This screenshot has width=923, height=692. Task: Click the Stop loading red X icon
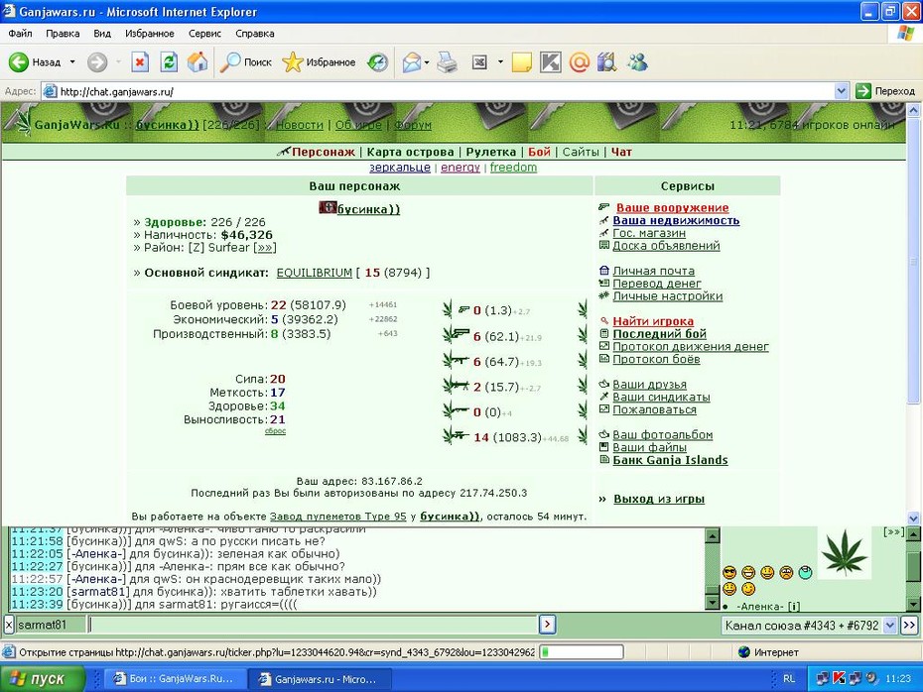coord(140,61)
